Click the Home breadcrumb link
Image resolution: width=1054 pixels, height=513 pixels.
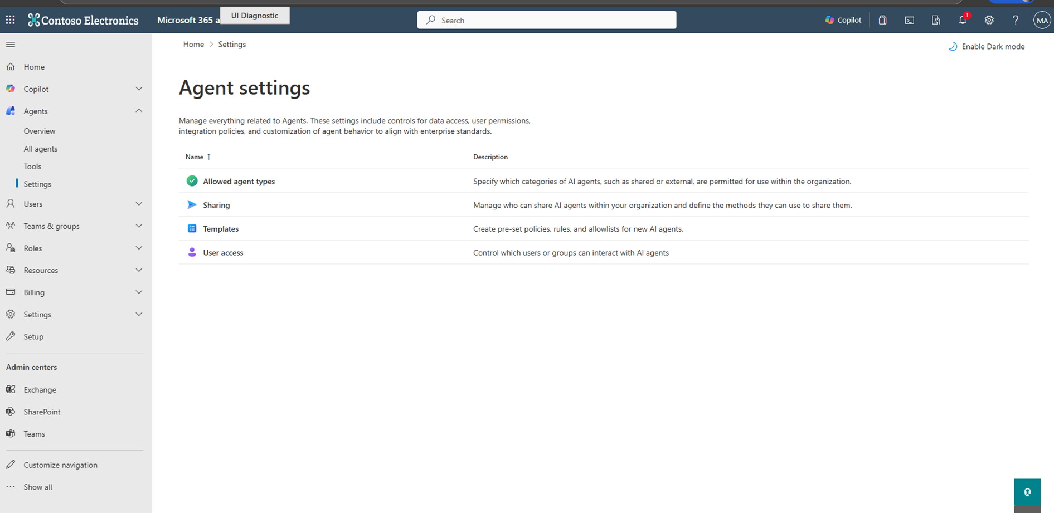(x=193, y=44)
